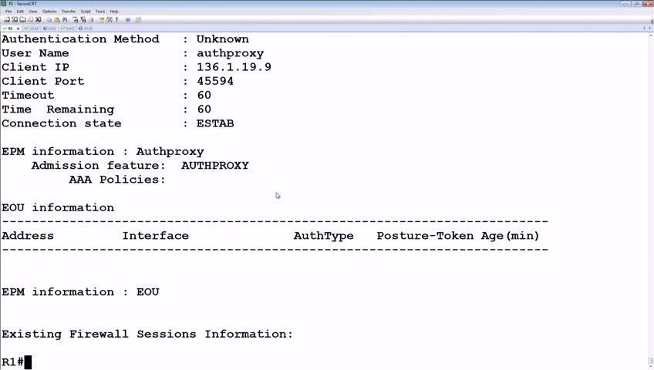Click the Quick Connect toolbar icon

click(x=15, y=19)
